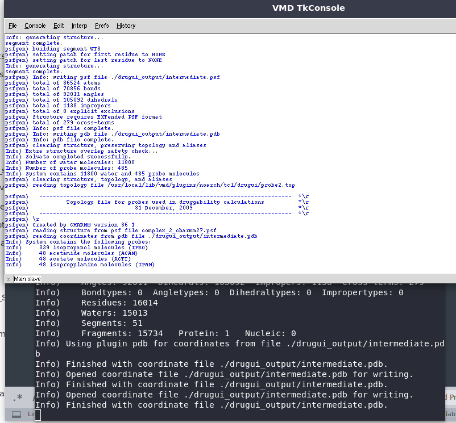Click 'reading topology file ...probe2.top' line

(150, 185)
